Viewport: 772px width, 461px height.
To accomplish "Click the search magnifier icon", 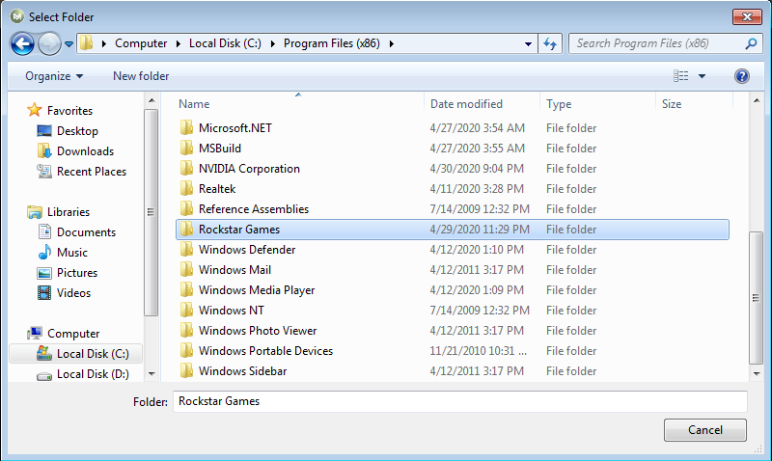I will (751, 43).
